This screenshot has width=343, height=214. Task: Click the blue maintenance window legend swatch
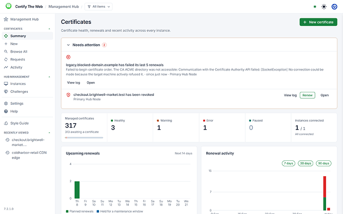click(98, 212)
